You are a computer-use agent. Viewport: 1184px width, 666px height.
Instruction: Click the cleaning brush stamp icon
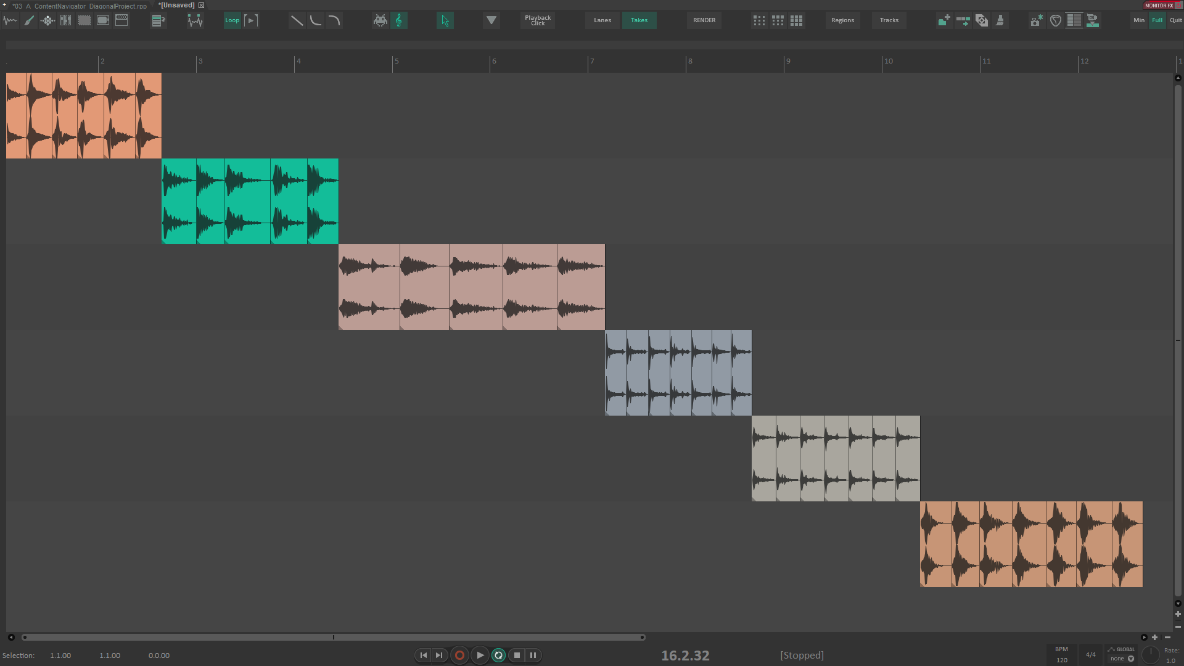pos(1000,20)
